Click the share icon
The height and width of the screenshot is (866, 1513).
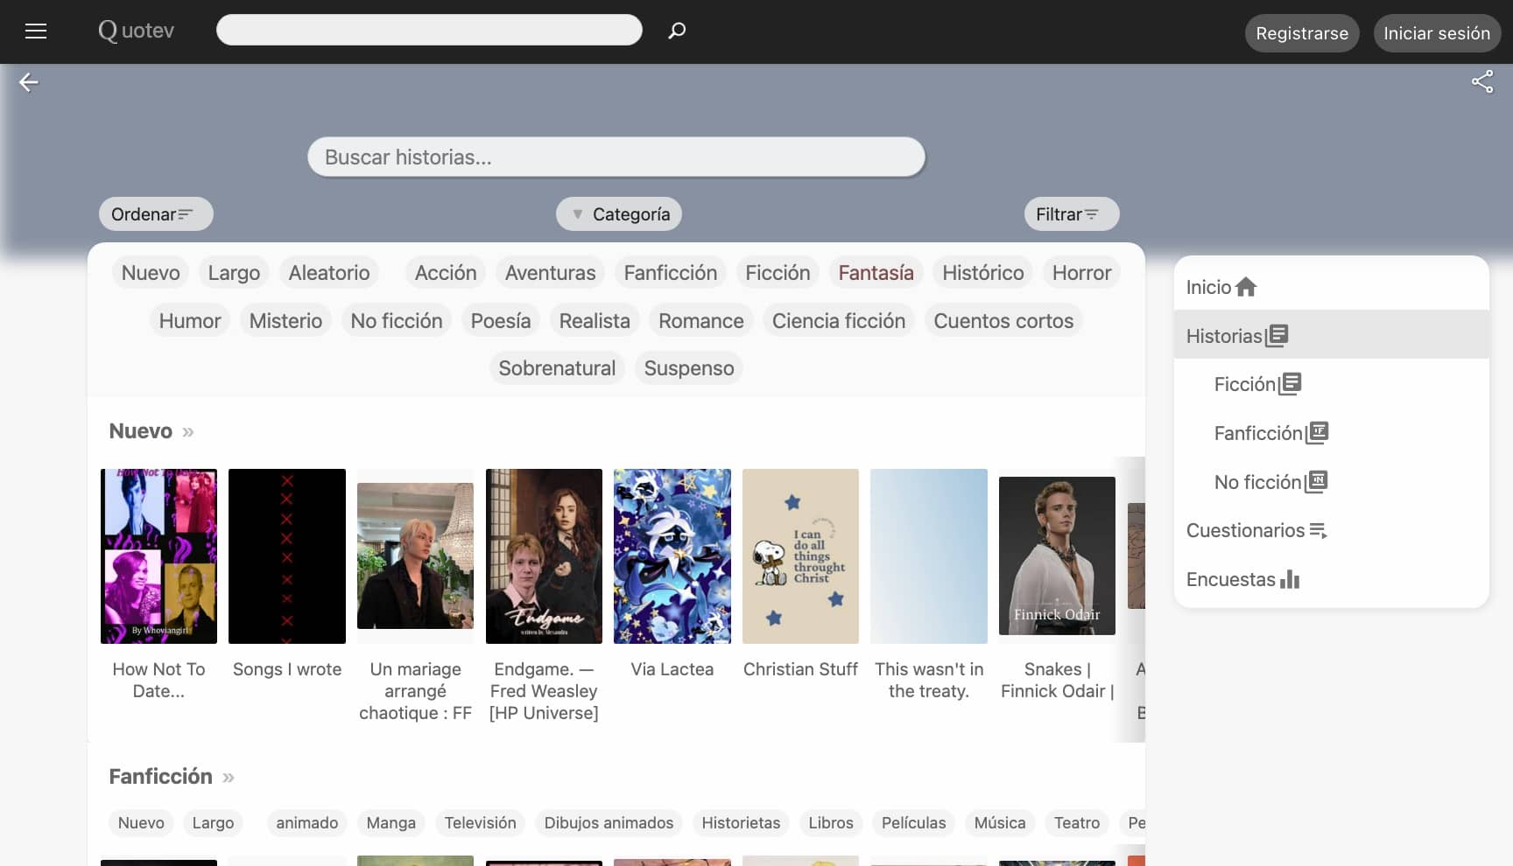[x=1481, y=82]
